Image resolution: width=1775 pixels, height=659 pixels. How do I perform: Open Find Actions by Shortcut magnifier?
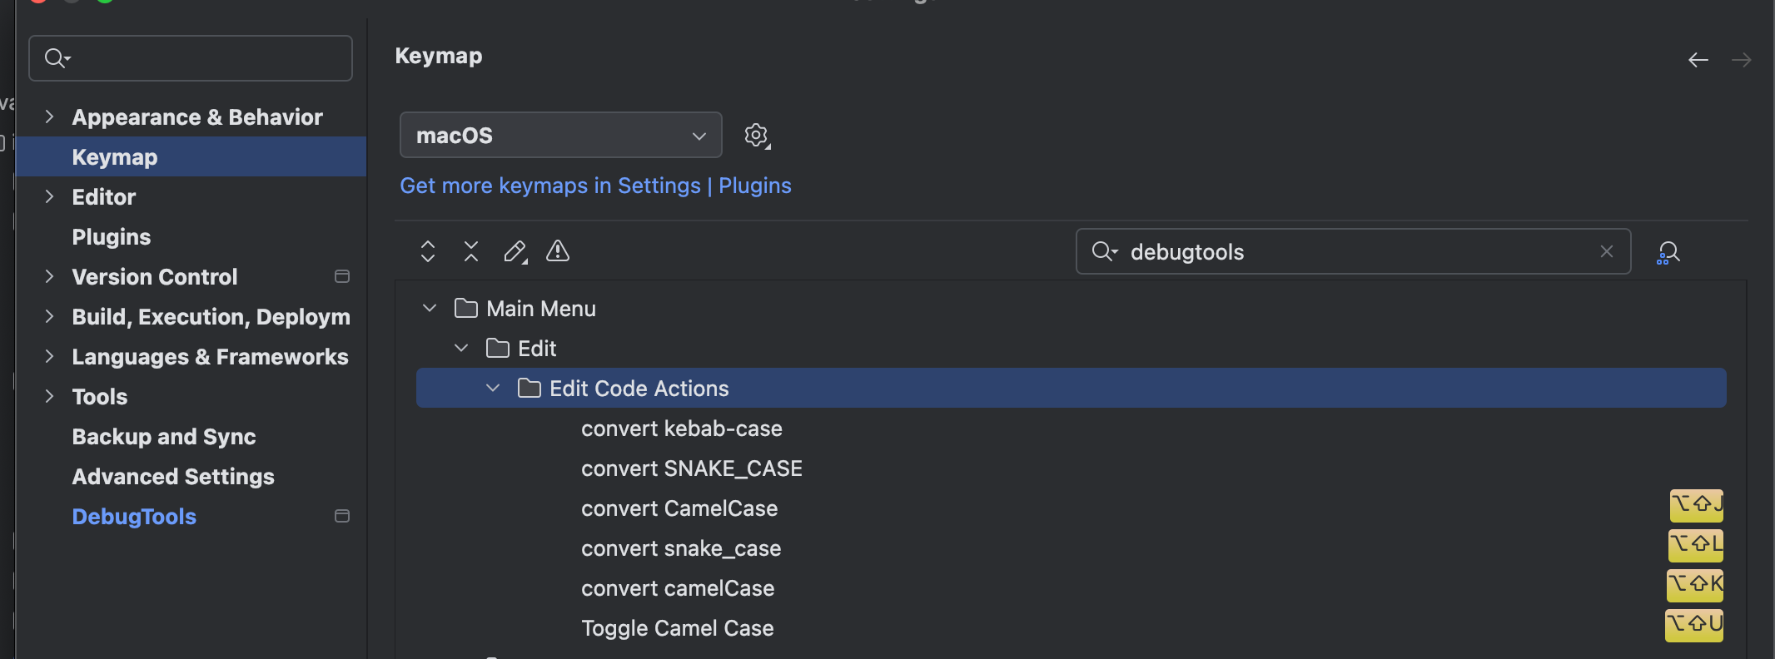coord(1668,251)
